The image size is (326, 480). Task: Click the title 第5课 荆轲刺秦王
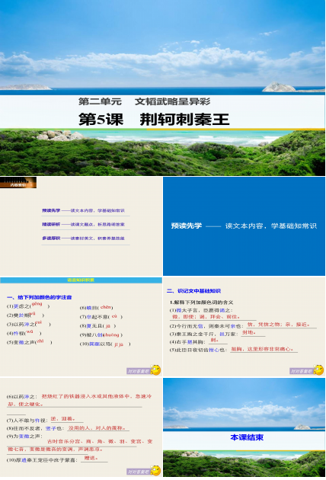point(154,119)
